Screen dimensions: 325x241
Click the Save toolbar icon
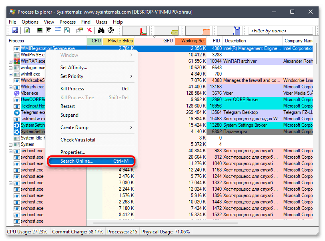click(x=15, y=30)
